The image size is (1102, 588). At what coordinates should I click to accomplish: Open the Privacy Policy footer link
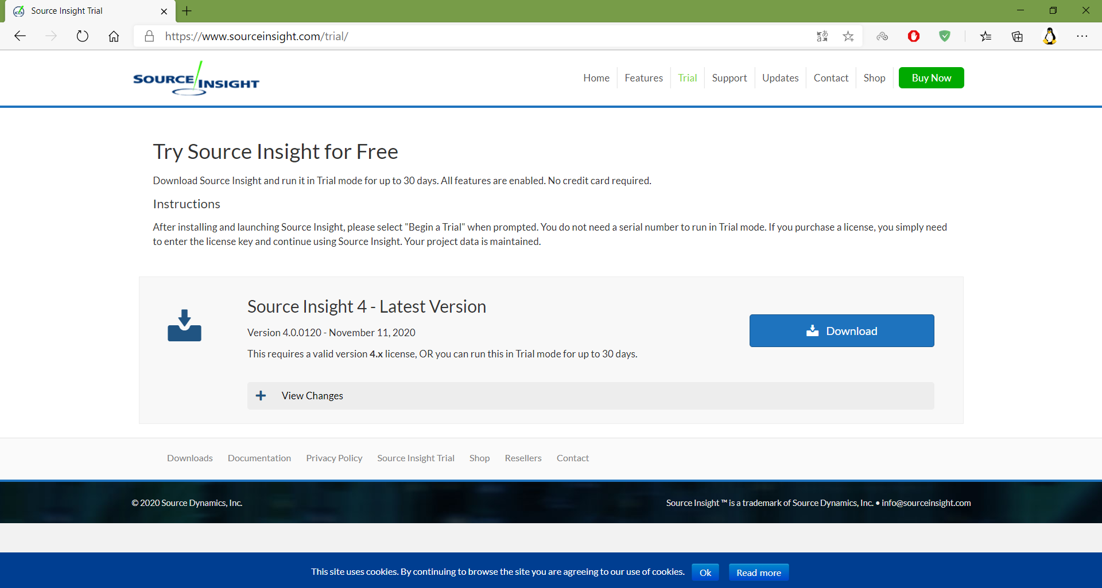(334, 458)
